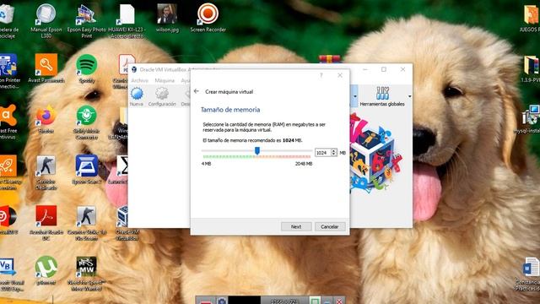
Task: Launch Screen Recorder from desktop
Action: point(208,18)
